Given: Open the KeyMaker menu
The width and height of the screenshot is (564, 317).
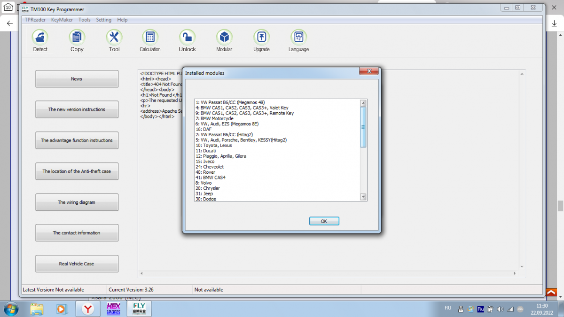Looking at the screenshot, I should pyautogui.click(x=61, y=20).
